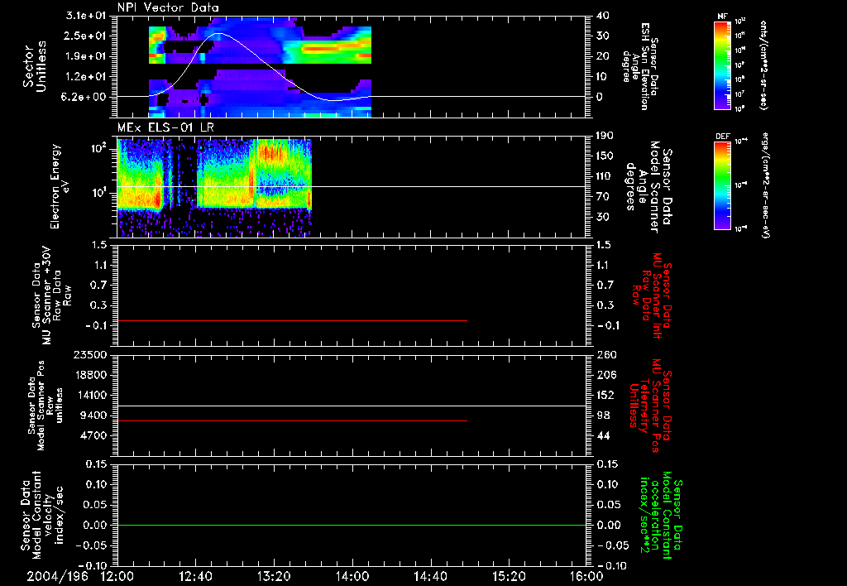Click the "DEF" label above the color bar
847x586 pixels.
(x=723, y=137)
